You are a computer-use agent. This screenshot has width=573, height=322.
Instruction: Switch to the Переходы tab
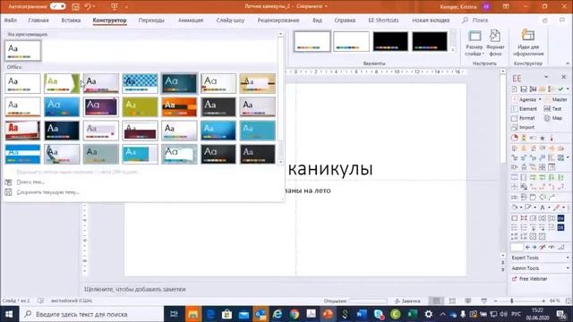point(151,21)
